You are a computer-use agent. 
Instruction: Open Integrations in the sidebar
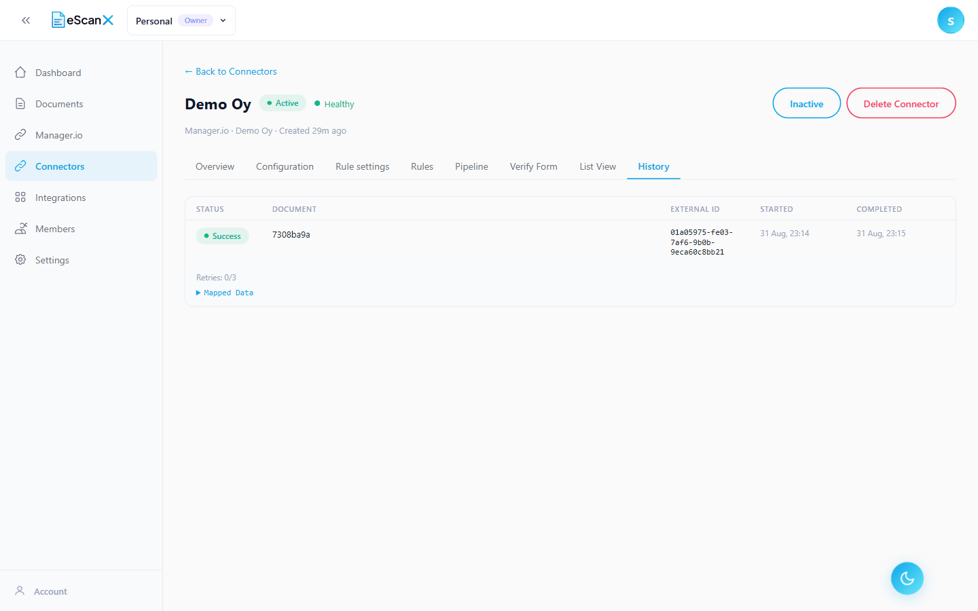coord(81,198)
